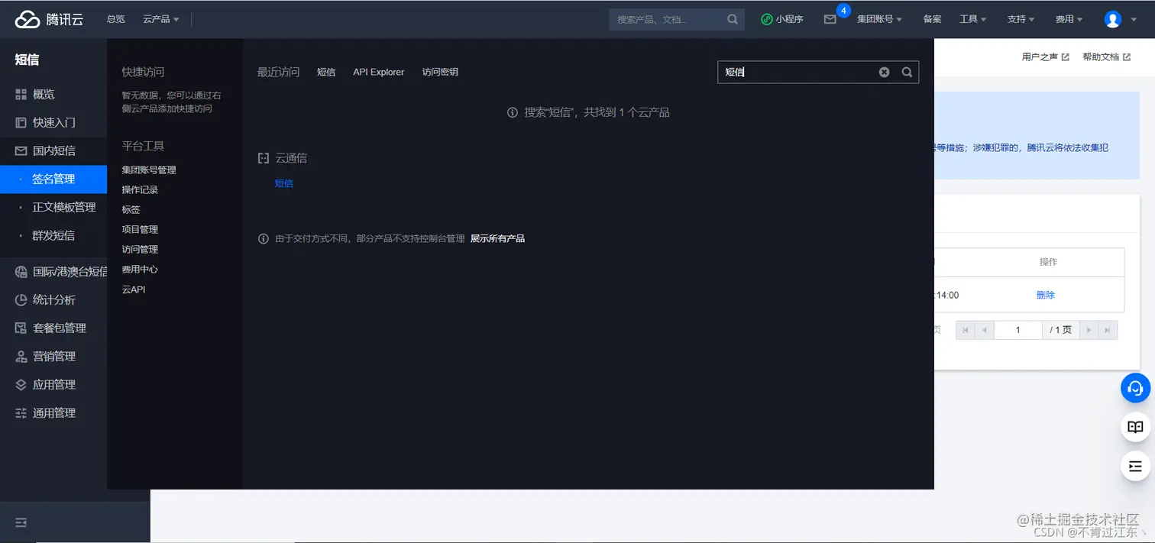Open 签名管理 in the sidebar

coord(53,179)
